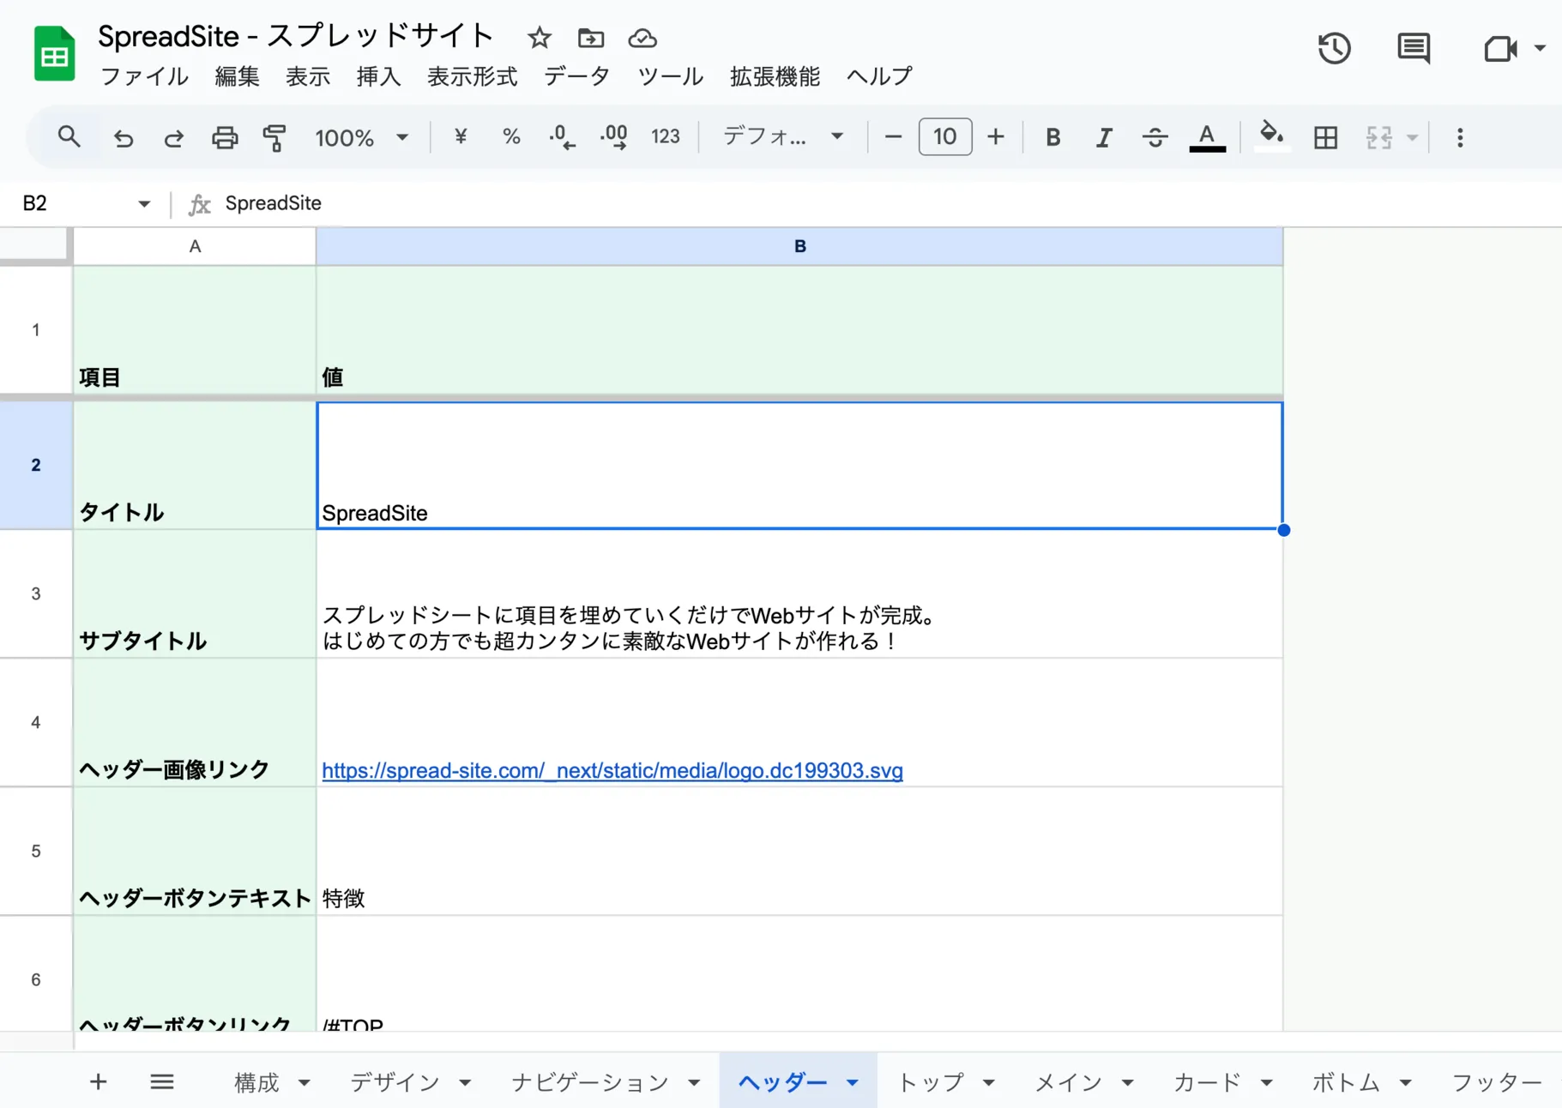Expand the font family dropdown

(783, 137)
